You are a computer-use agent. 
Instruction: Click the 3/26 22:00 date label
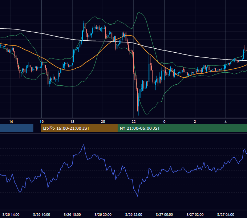[x=134, y=214]
